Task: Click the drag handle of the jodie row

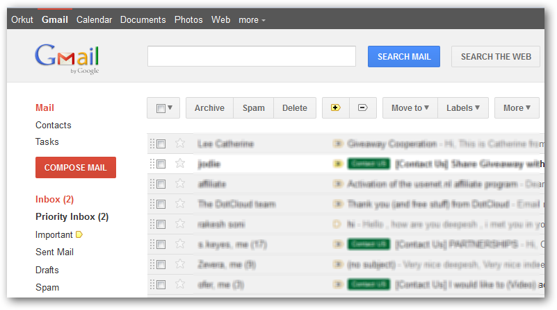Action: point(152,164)
